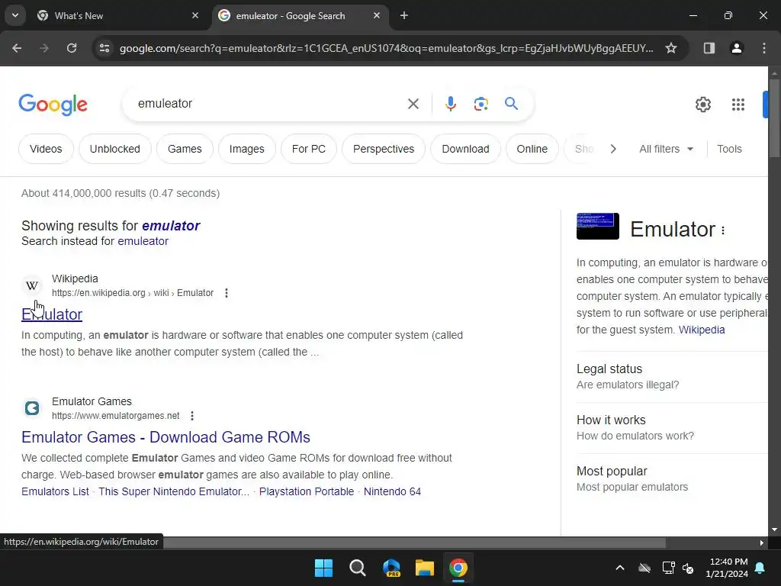The width and height of the screenshot is (781, 586).
Task: Open Windows Start menu
Action: click(x=323, y=568)
